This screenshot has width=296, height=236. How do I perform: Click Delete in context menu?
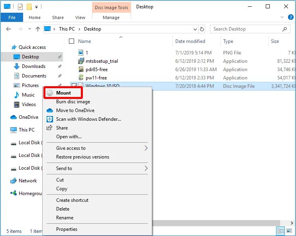[x=63, y=209]
